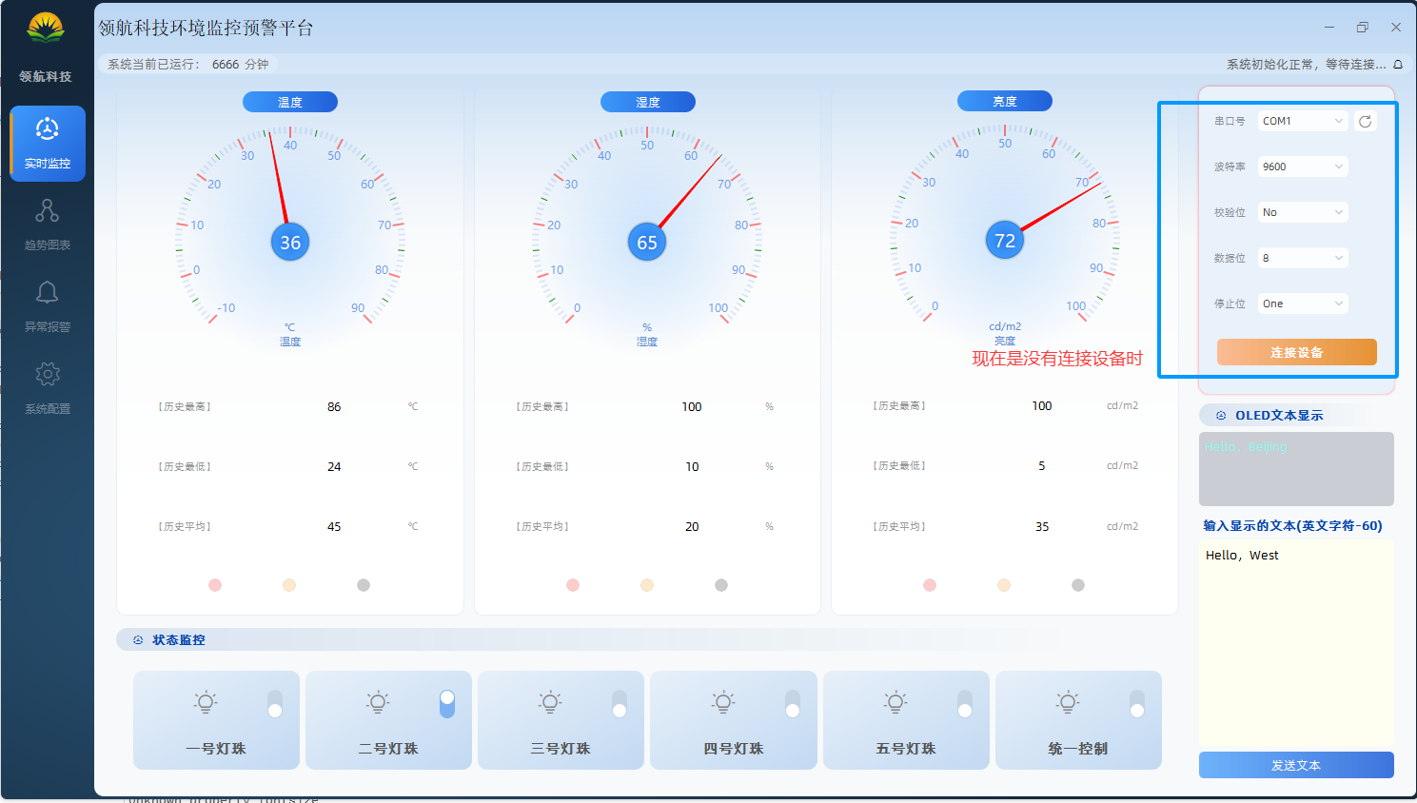
Task: Click the 统一控制 bulb icon
Action: [1068, 702]
